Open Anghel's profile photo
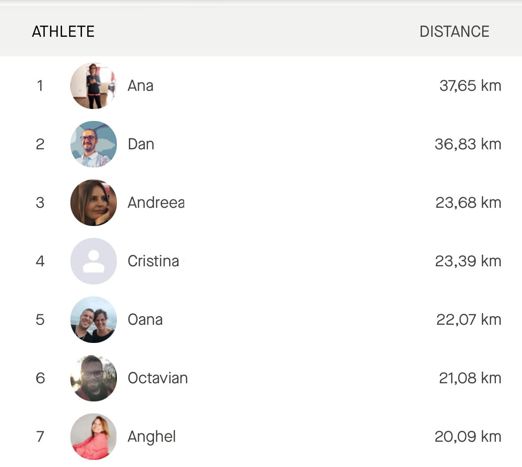522x467 pixels. pos(93,436)
